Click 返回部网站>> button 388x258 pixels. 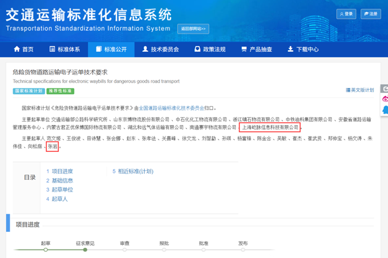[x=193, y=29]
